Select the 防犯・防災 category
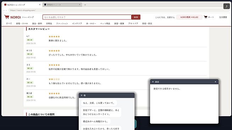232x130 pixels. (x=147, y=23)
